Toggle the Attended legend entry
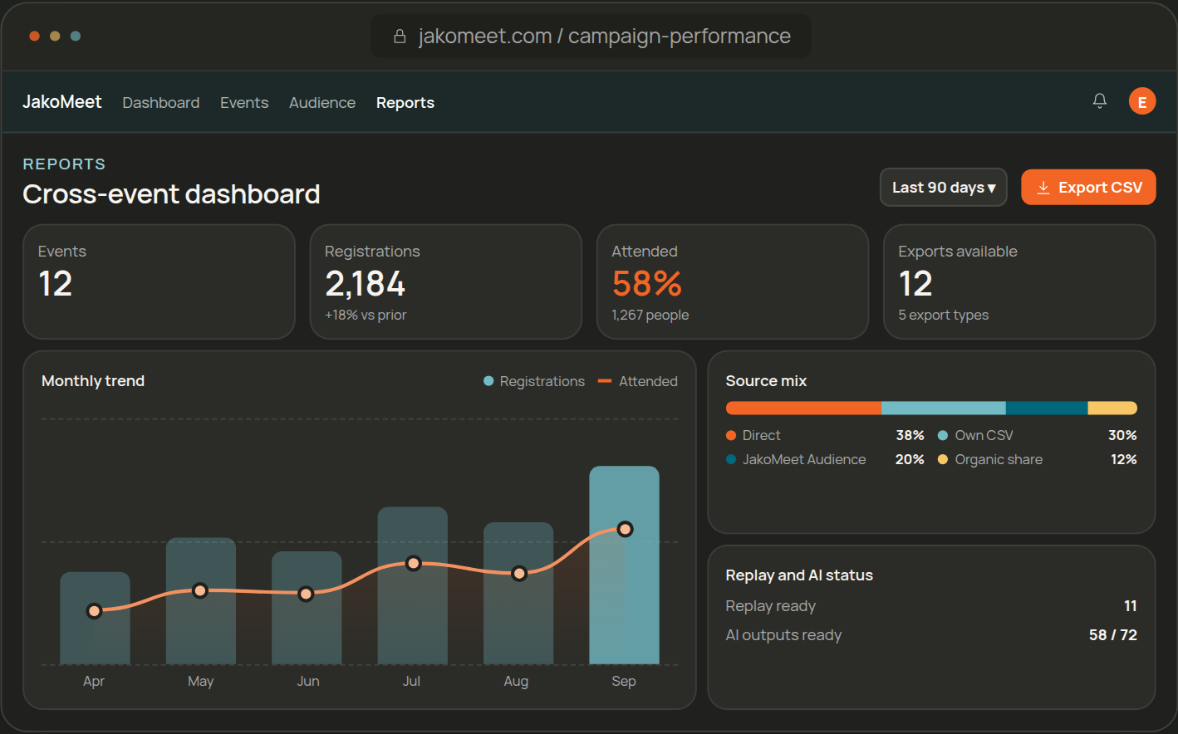 [638, 381]
